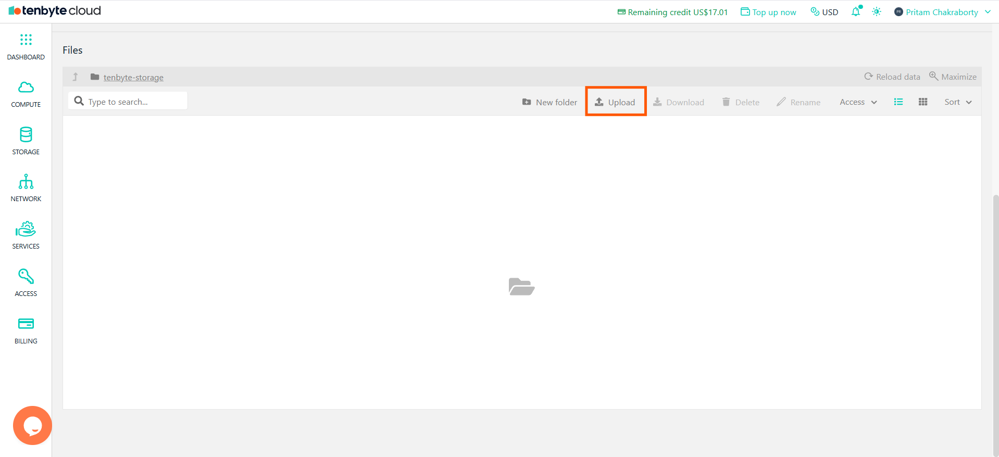Image resolution: width=999 pixels, height=457 pixels.
Task: Click the USD currency icon
Action: point(815,11)
